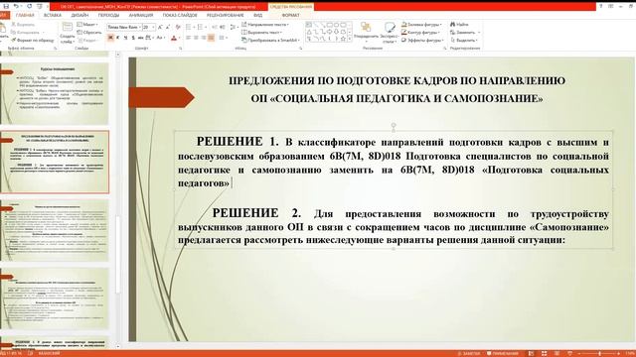Align text left
The width and height of the screenshot is (636, 357).
coord(189,38)
